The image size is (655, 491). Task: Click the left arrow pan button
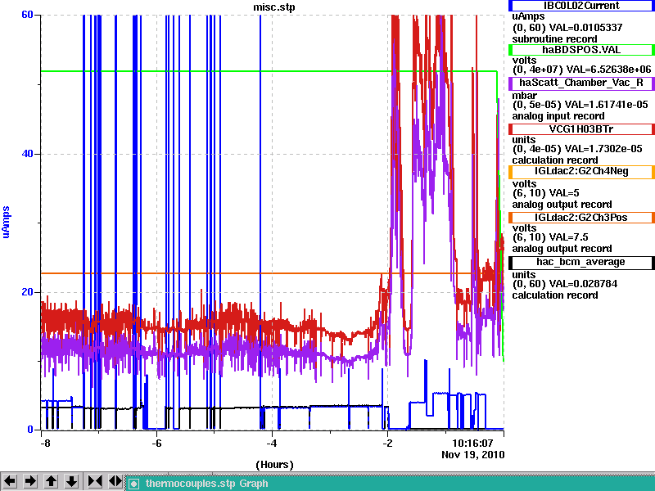pyautogui.click(x=10, y=481)
